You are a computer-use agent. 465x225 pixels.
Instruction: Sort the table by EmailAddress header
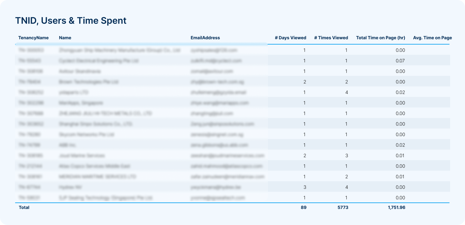coord(205,38)
